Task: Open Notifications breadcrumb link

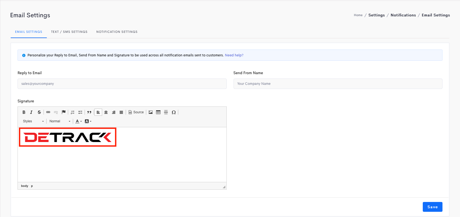Action: (403, 15)
